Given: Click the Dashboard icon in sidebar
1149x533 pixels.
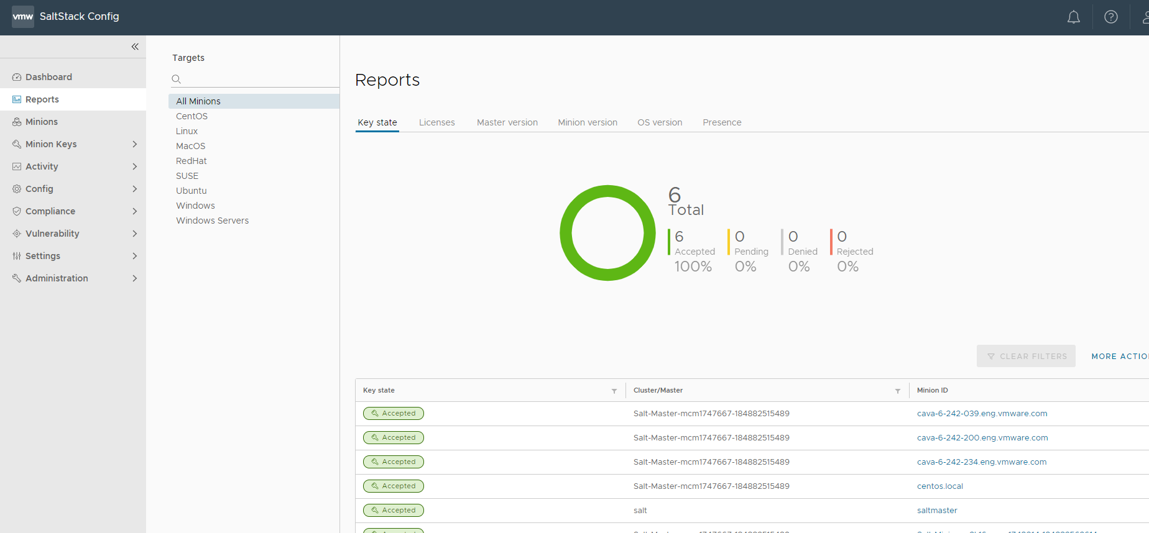Looking at the screenshot, I should tap(17, 77).
